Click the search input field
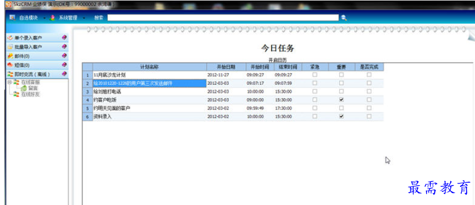This screenshot has height=205, width=475. point(223,18)
